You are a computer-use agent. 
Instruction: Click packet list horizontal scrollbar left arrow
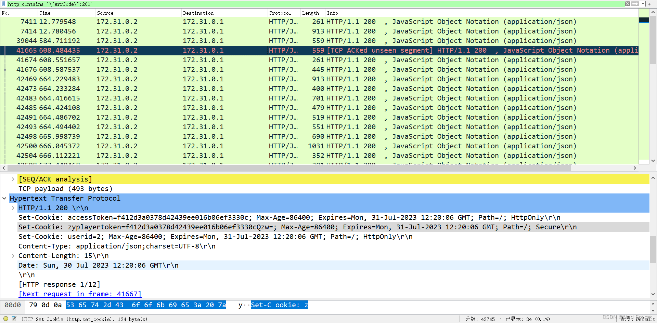point(4,168)
